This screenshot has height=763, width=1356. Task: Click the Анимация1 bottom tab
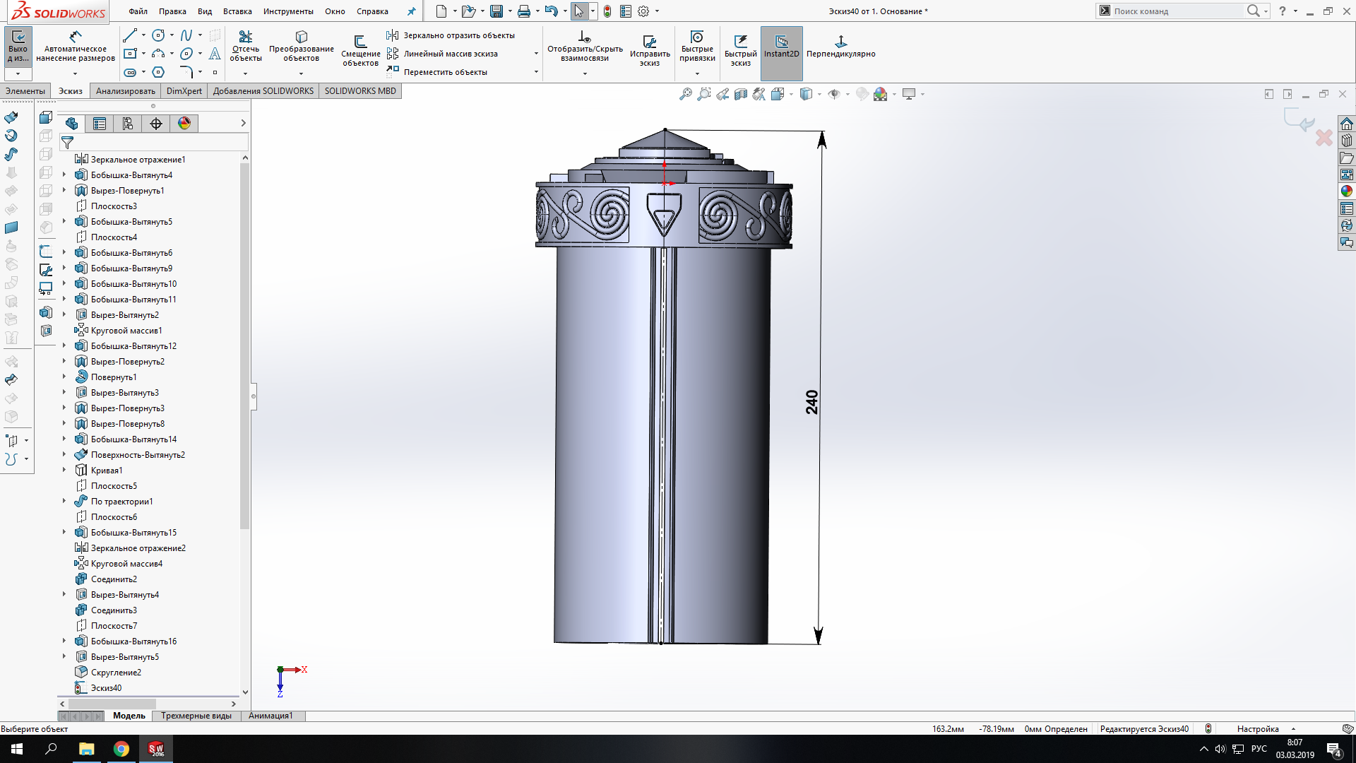pos(270,716)
